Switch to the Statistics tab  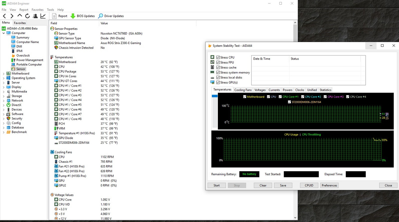click(325, 90)
